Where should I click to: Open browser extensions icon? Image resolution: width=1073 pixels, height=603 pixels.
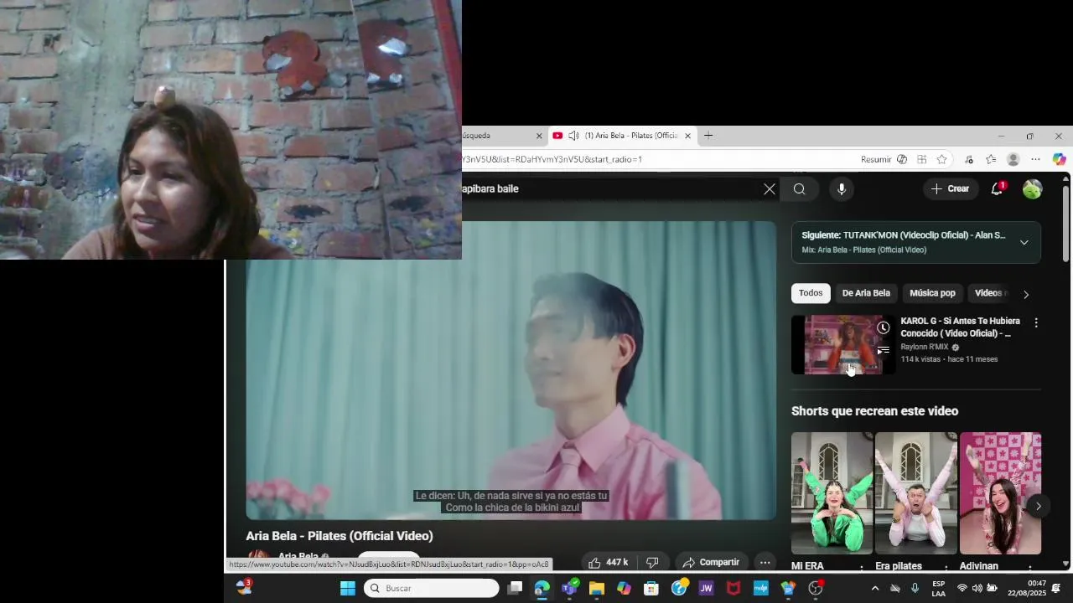[969, 159]
